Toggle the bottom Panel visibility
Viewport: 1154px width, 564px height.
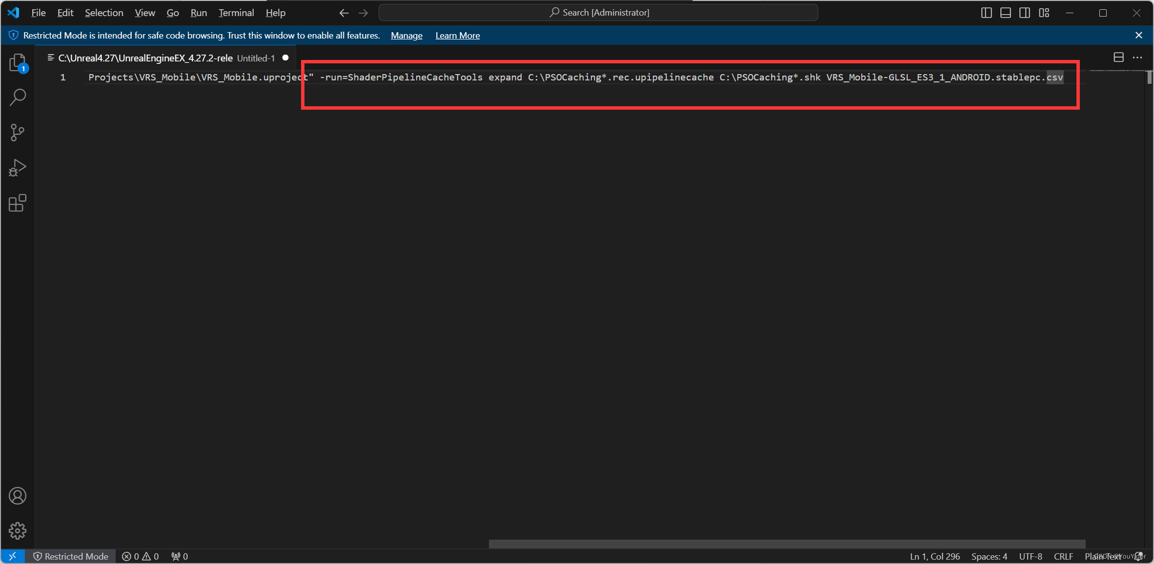click(1005, 13)
